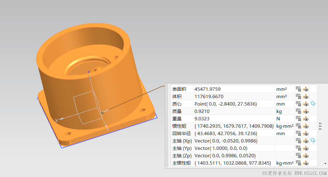Toggle eye visibility icon for 主惯性矩
This screenshot has height=177, width=328.
(306, 163)
